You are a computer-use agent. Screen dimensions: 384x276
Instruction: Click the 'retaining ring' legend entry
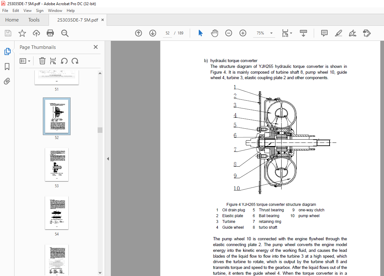point(270,222)
